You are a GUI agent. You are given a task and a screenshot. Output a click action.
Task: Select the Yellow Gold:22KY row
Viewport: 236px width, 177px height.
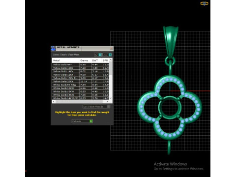coord(81,81)
